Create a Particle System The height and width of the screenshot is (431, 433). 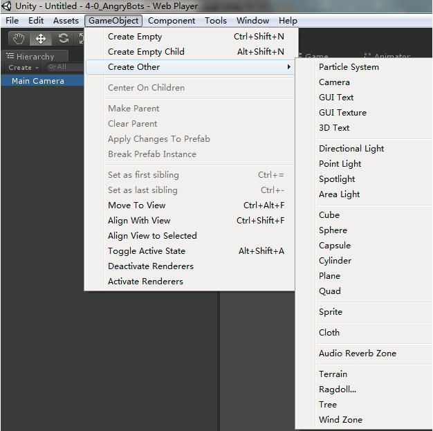tap(365, 67)
